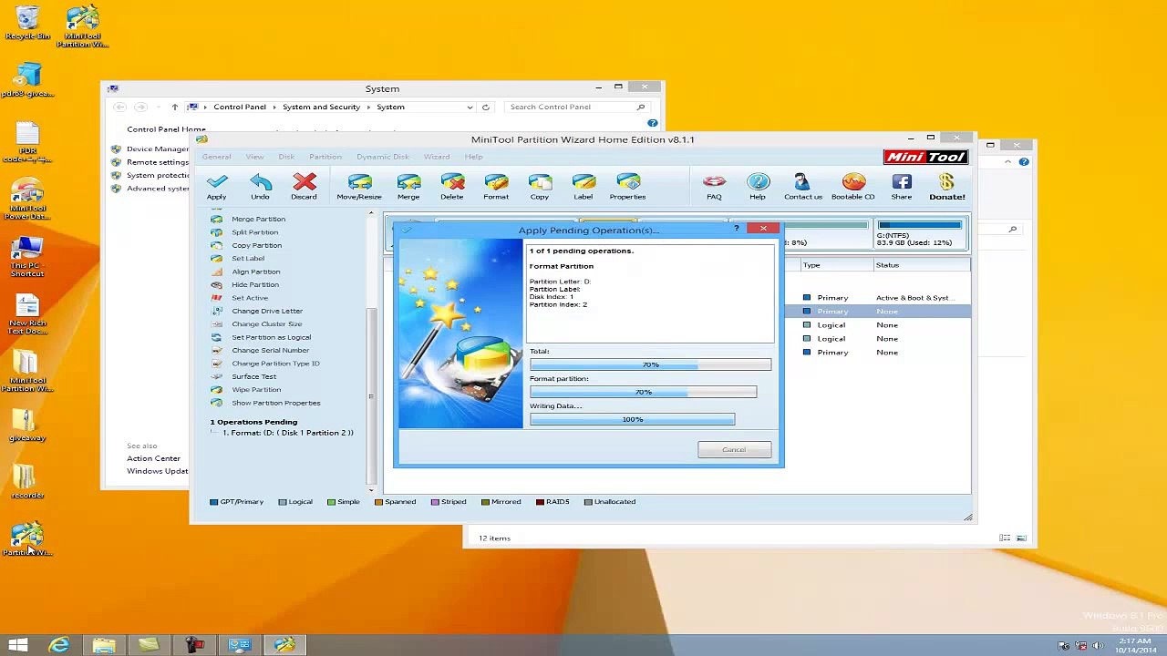Open Recycle Bin on the desktop
Viewport: 1167px width, 656px height.
coord(27,23)
